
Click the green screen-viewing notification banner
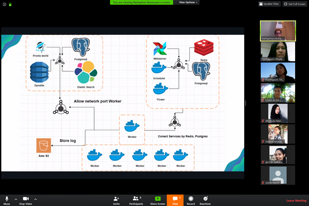143,2
